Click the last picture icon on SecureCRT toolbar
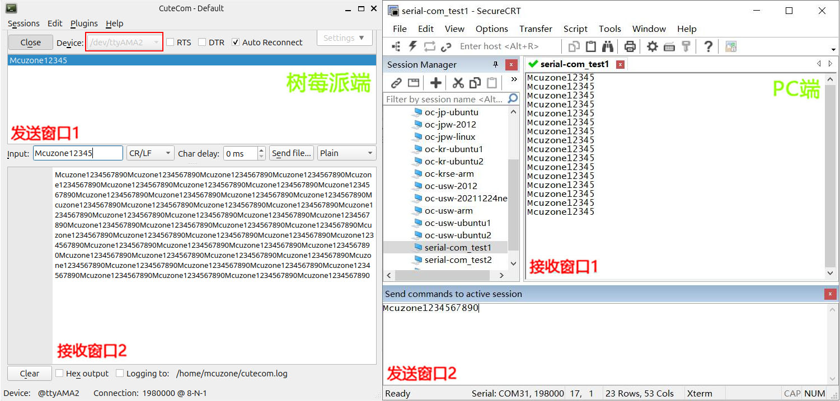The height and width of the screenshot is (401, 840). coord(730,46)
